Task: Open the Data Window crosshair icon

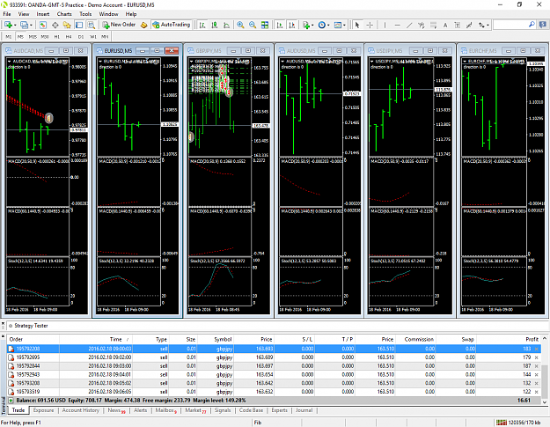Action: (55, 25)
